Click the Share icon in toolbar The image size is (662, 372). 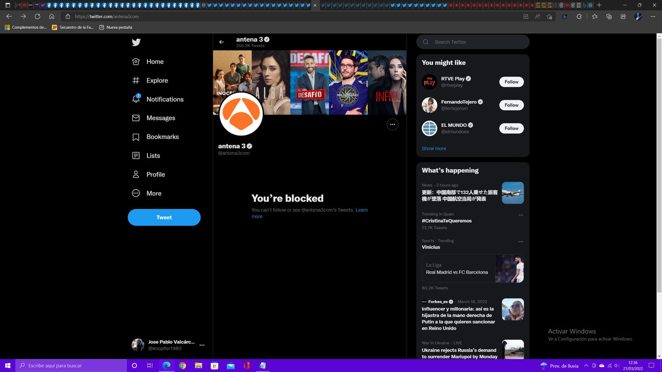[x=623, y=17]
